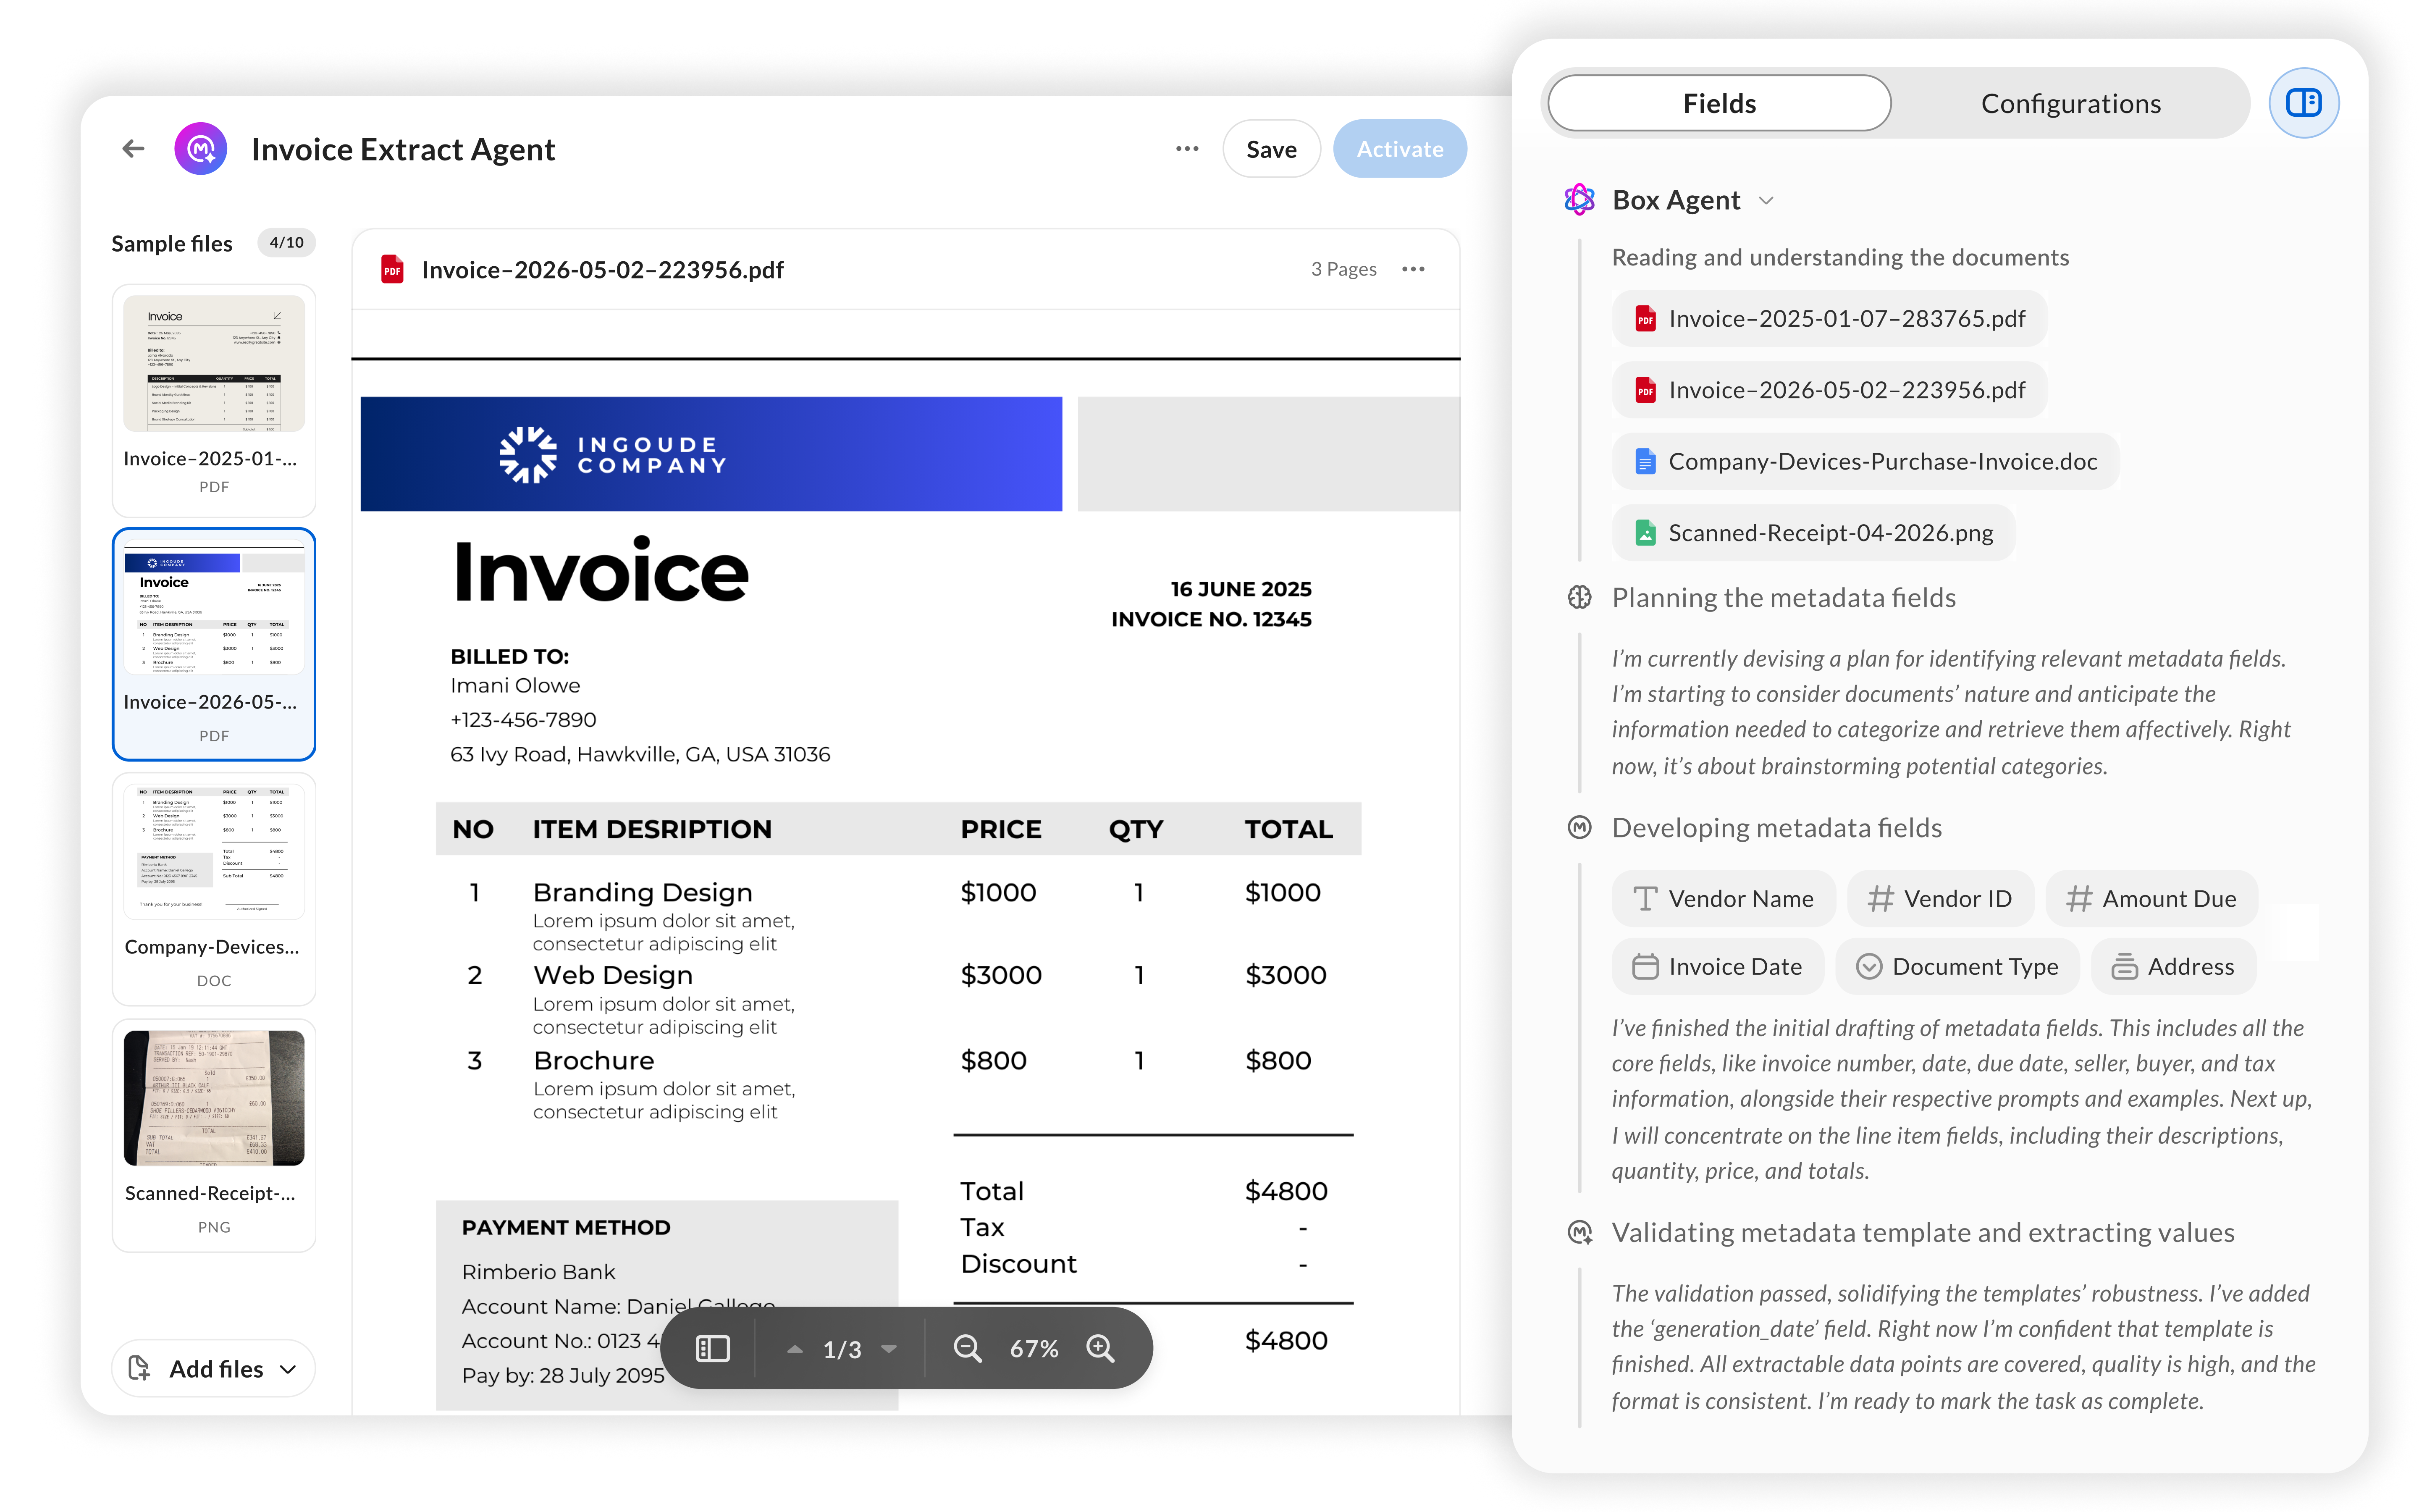Click the Validating metadata template step icon
Screen dimensions: 2419x1512
click(1579, 1232)
